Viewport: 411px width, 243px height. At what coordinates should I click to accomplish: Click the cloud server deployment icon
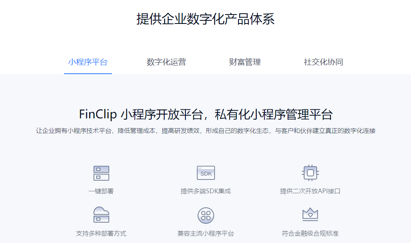pyautogui.click(x=101, y=215)
